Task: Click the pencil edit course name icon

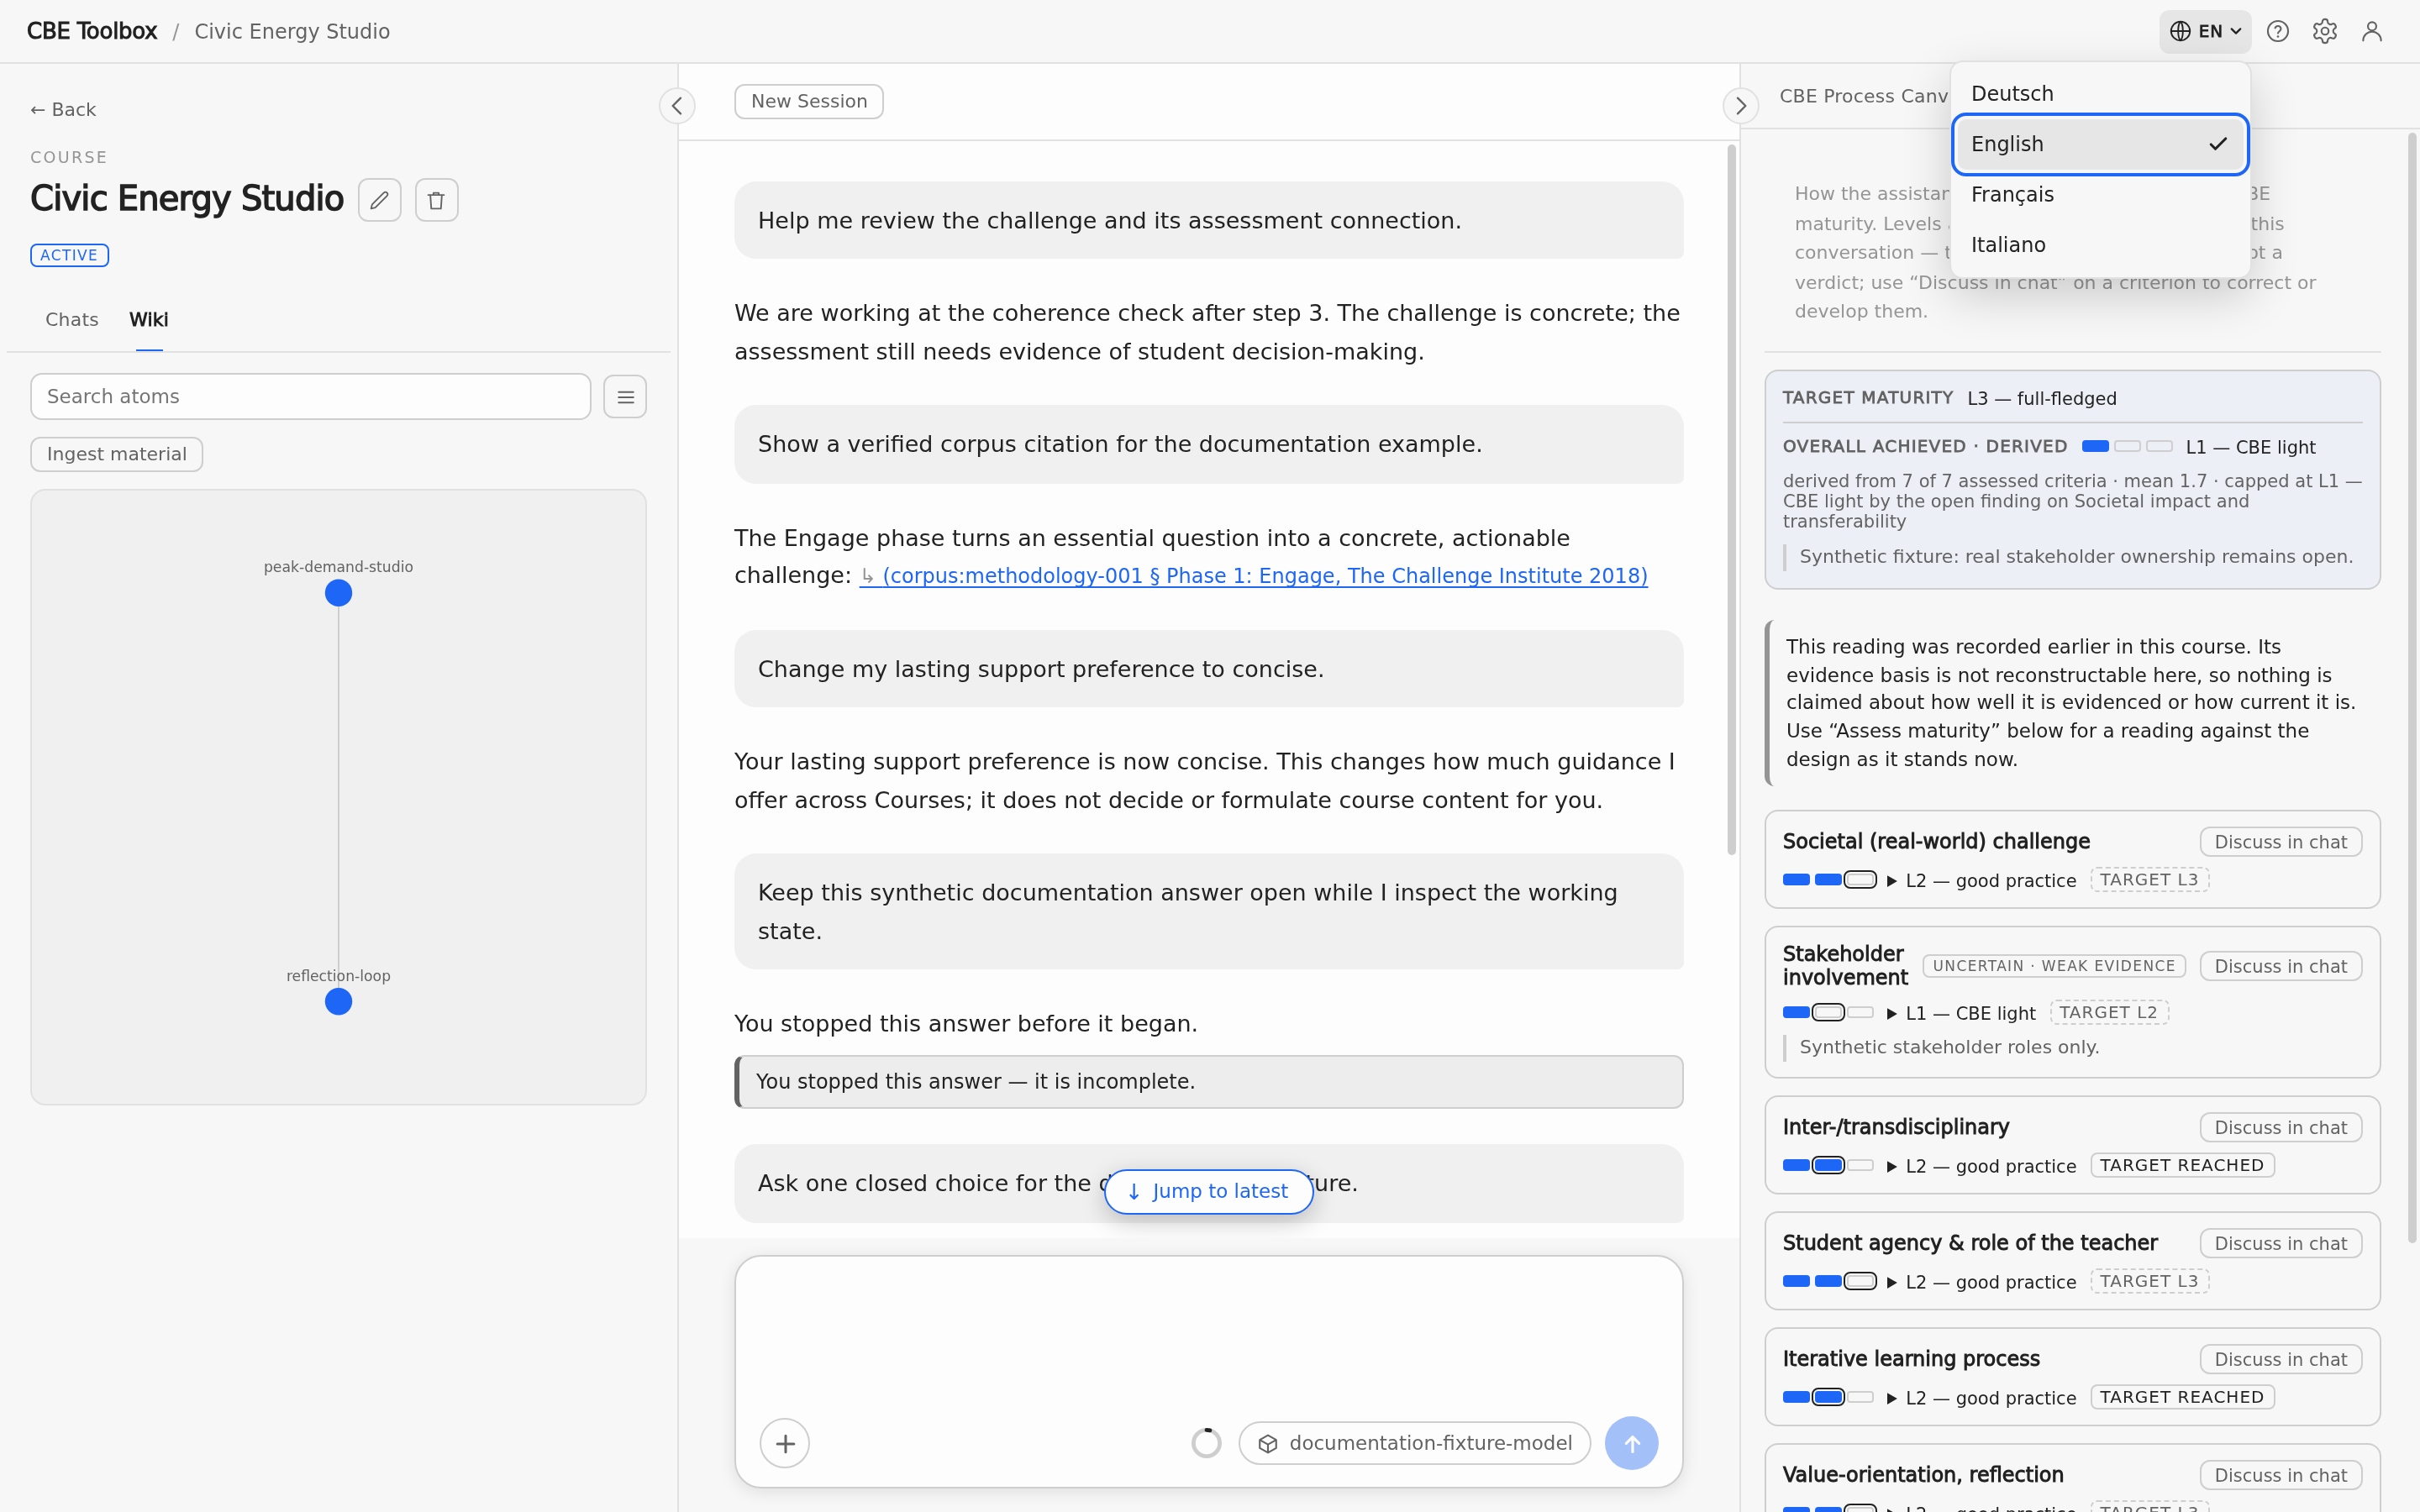Action: [x=379, y=200]
